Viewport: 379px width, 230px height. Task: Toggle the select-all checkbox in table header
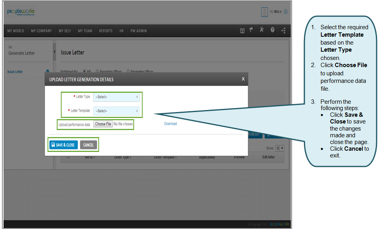[68, 157]
